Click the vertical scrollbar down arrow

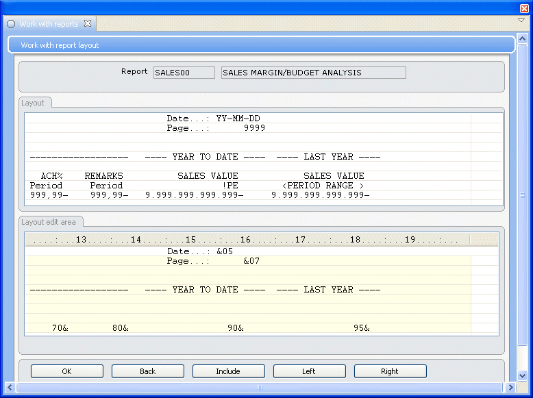pos(522,375)
